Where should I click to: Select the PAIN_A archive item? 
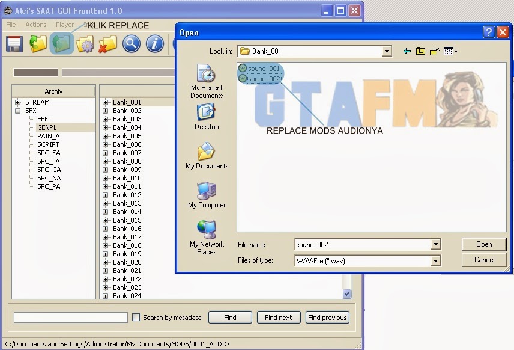(49, 136)
